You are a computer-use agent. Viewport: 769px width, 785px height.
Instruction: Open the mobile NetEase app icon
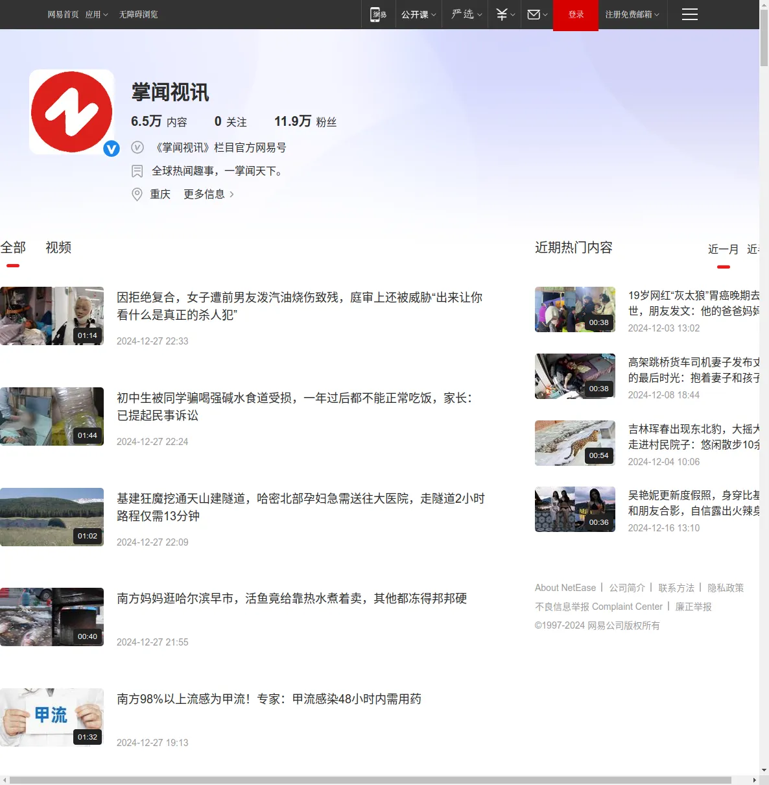(378, 14)
